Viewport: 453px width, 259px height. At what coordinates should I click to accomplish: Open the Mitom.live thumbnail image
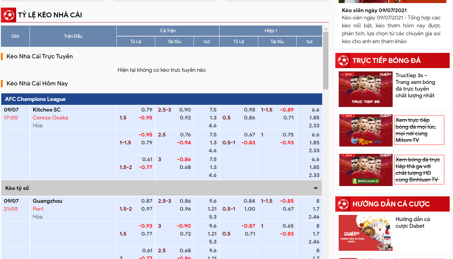click(366, 130)
